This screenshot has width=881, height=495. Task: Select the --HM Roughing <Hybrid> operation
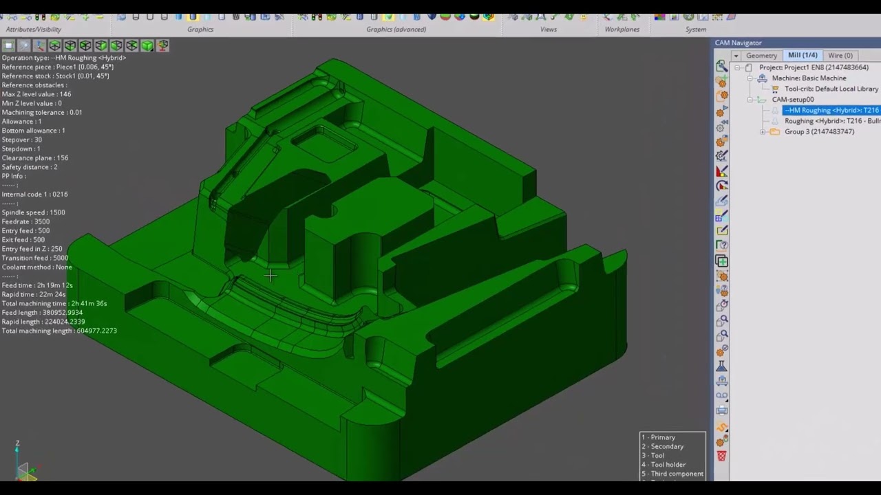pos(831,110)
